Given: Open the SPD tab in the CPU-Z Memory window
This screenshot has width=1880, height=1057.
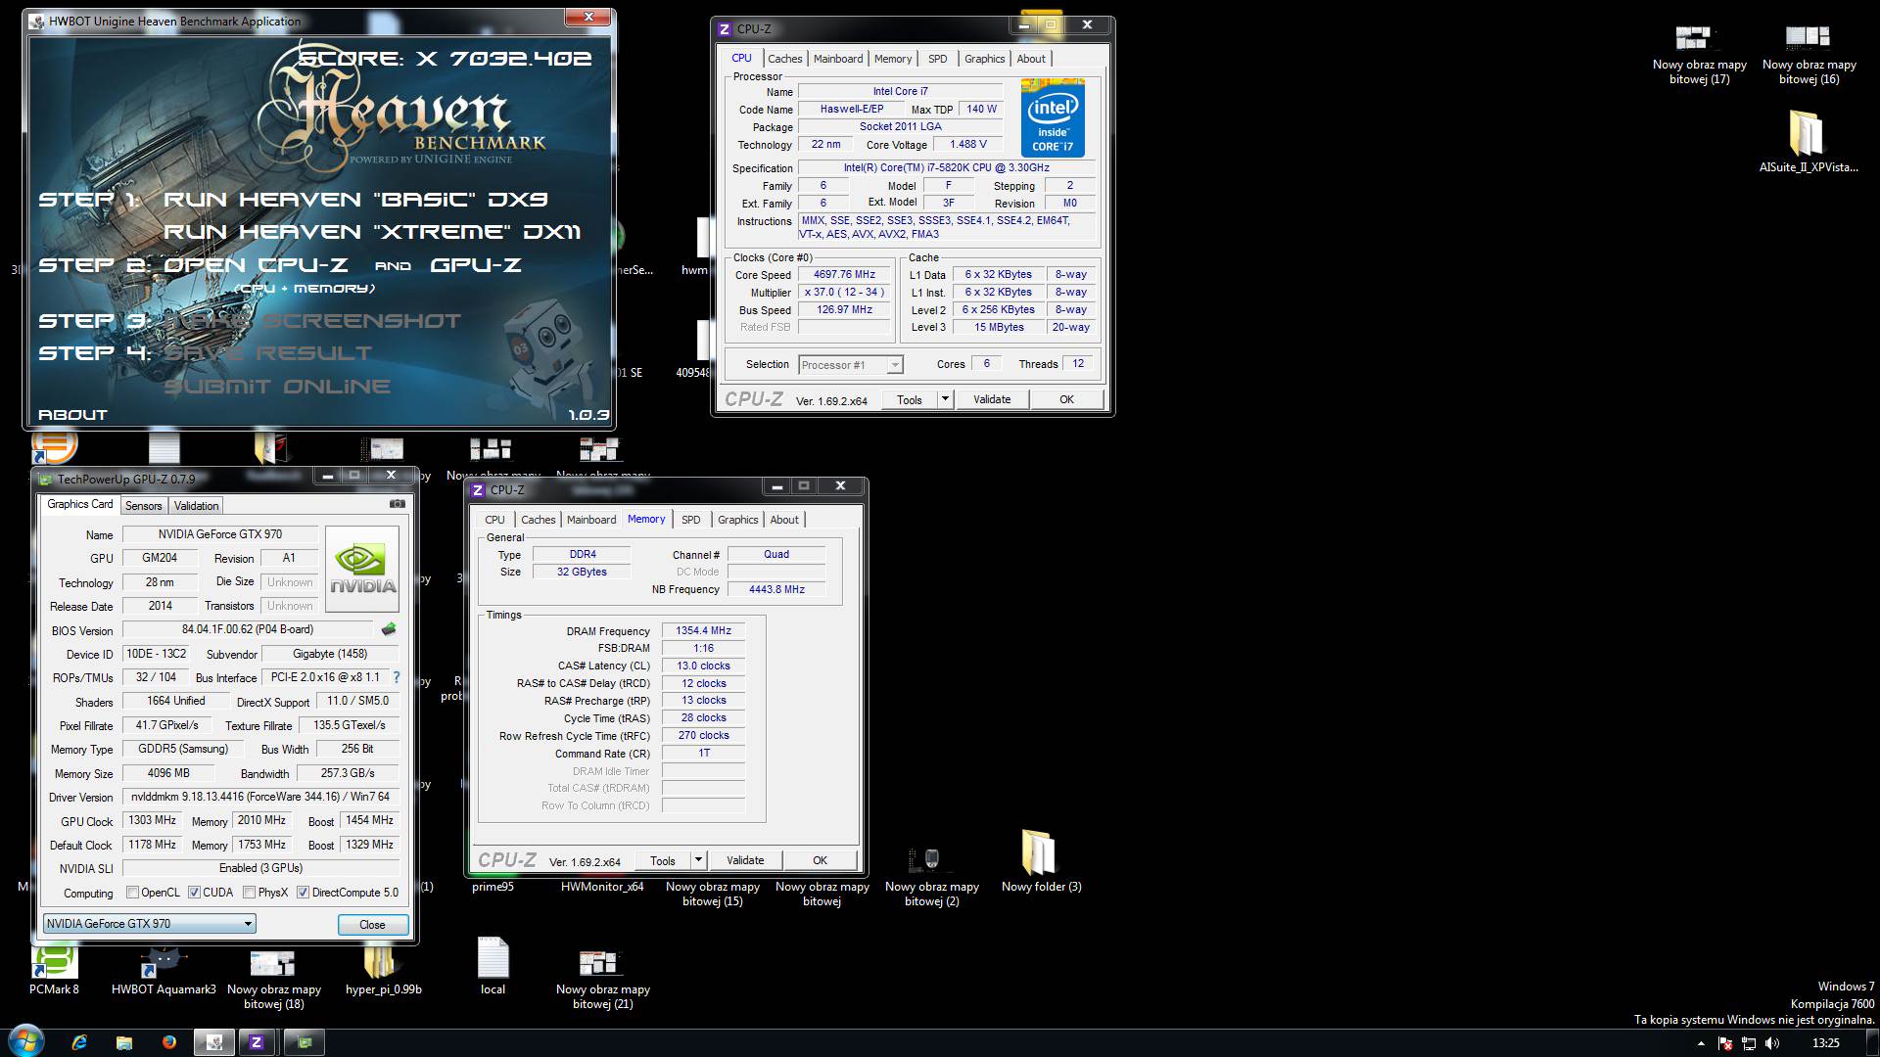Looking at the screenshot, I should [x=690, y=520].
